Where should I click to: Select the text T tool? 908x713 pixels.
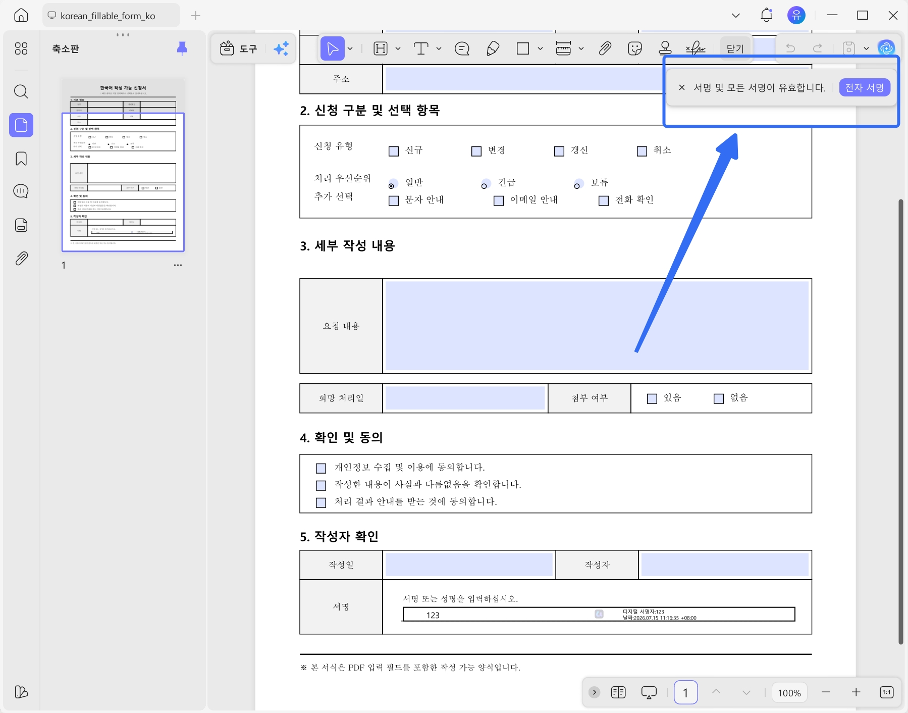421,48
